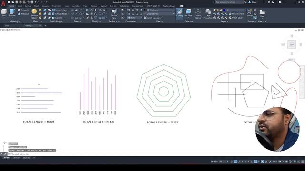Open the Annotate ribbon tab

pos(76,6)
